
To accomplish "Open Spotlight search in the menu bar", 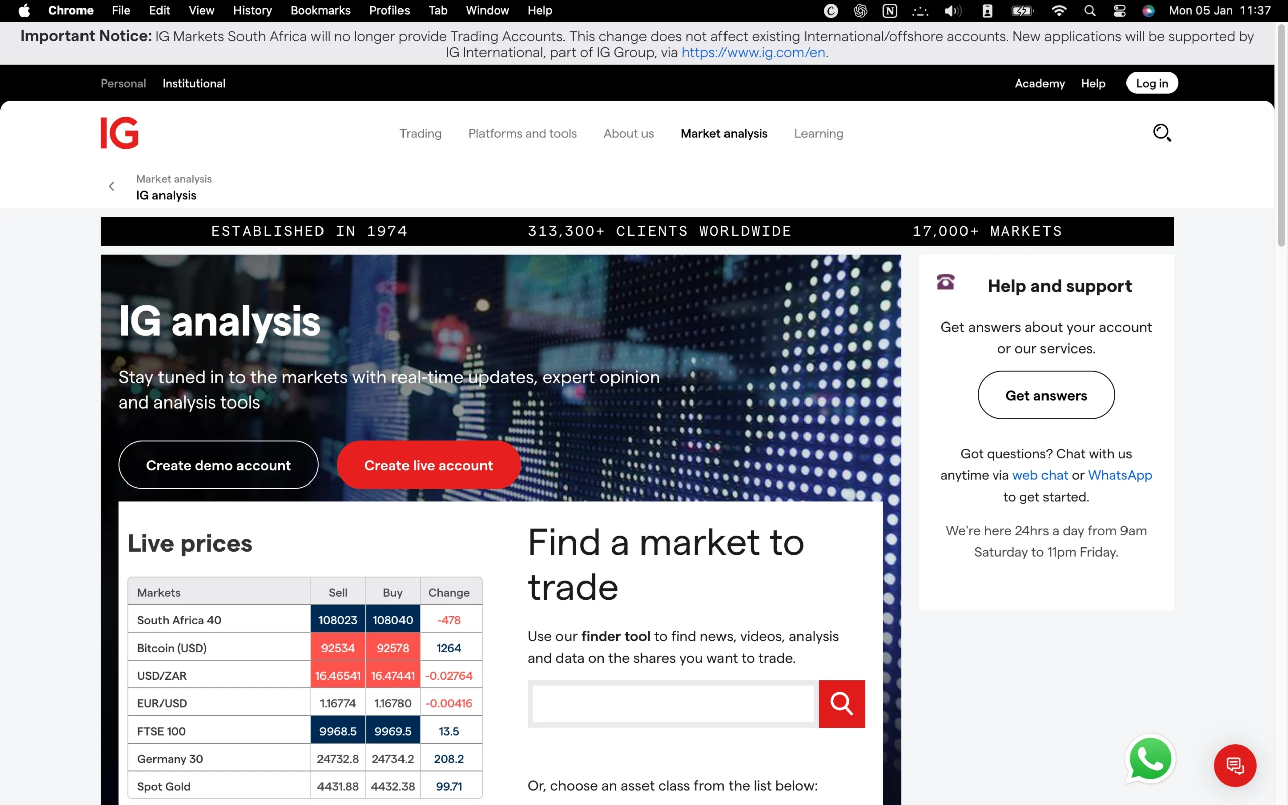I will click(1089, 10).
